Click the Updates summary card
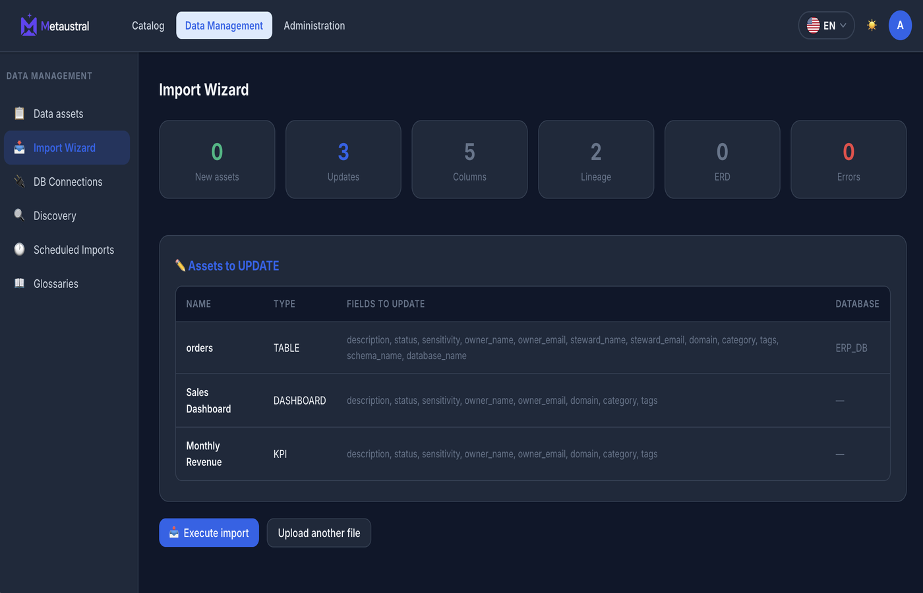The height and width of the screenshot is (593, 923). pos(343,159)
